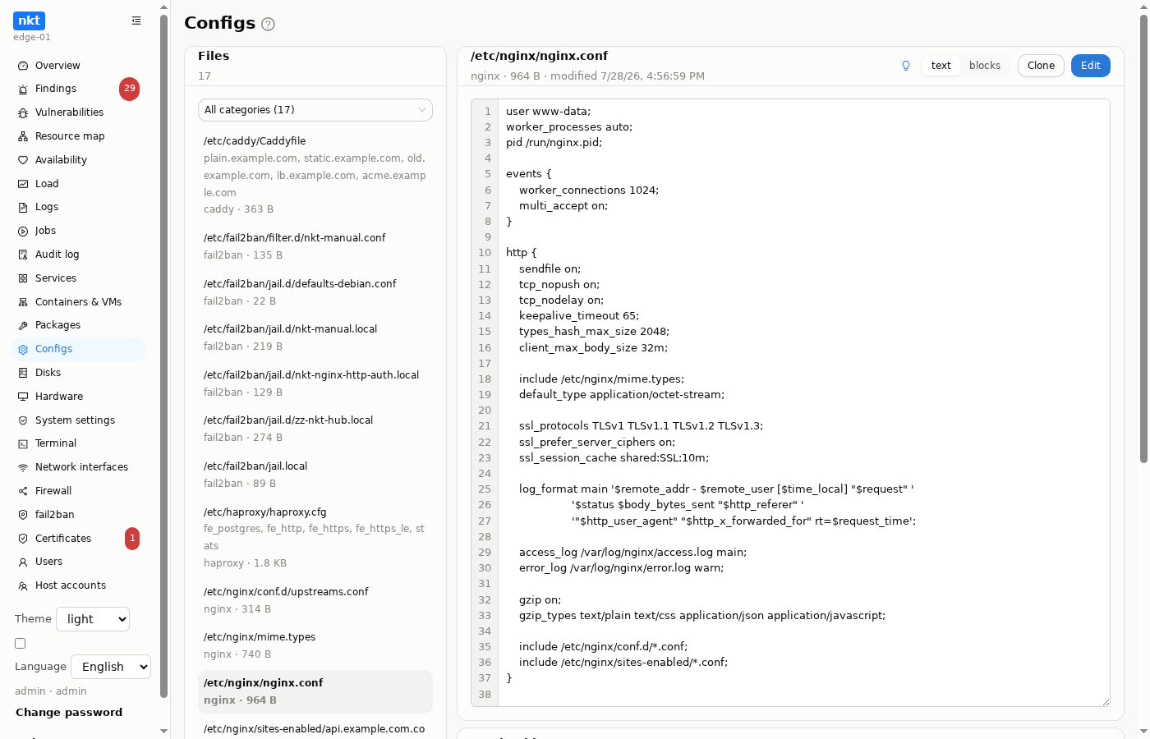Image resolution: width=1150 pixels, height=739 pixels.
Task: Toggle the checkbox below Theme selector
Action: [x=21, y=644]
